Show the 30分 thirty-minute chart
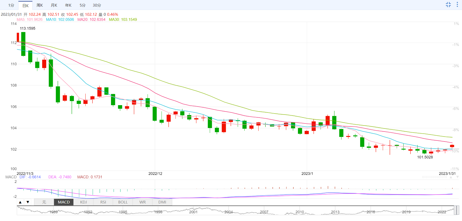Image resolution: width=462 pixels, height=221 pixels. pyautogui.click(x=97, y=5)
